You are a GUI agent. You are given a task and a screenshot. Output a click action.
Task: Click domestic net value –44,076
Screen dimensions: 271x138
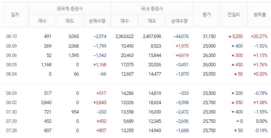pos(181,36)
